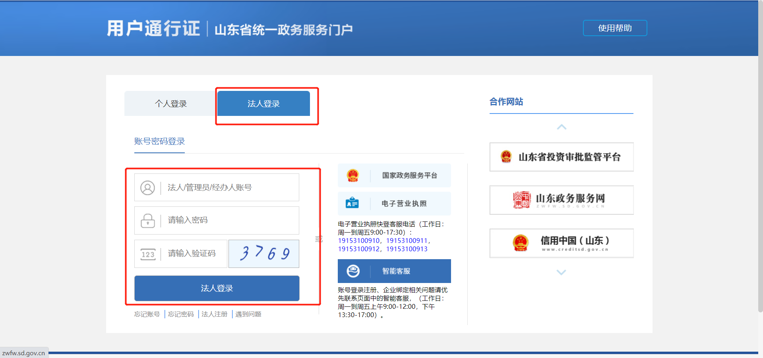Click the padlock icon in password field
The image size is (763, 358).
coord(147,221)
